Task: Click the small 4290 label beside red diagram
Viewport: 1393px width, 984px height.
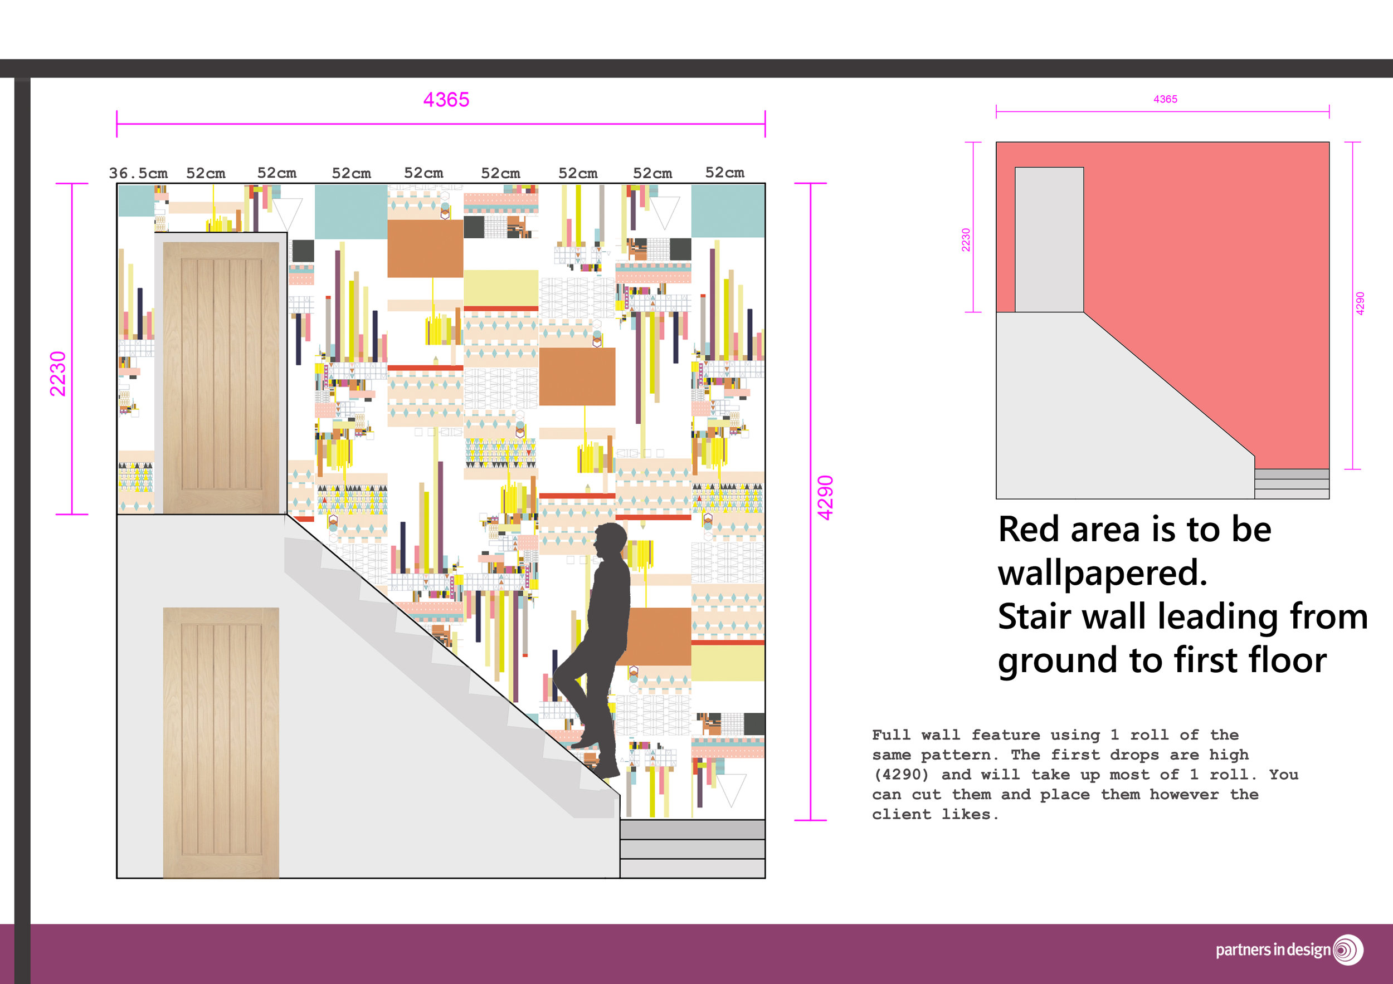Action: (x=1360, y=303)
